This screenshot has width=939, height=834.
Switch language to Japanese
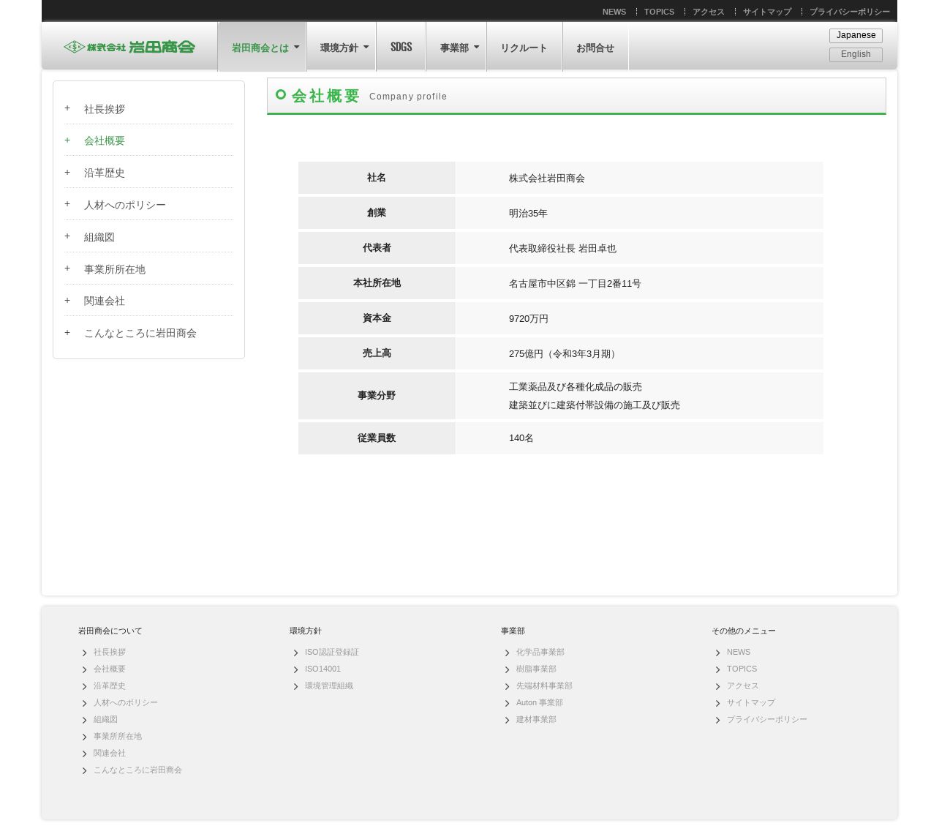click(x=856, y=35)
